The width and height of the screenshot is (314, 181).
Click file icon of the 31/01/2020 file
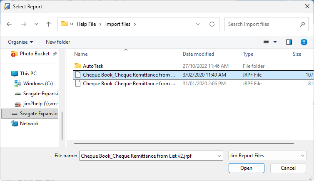78,83
